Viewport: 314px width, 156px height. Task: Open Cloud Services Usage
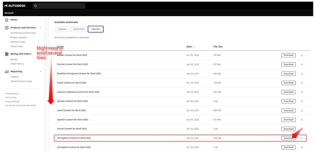21,81
